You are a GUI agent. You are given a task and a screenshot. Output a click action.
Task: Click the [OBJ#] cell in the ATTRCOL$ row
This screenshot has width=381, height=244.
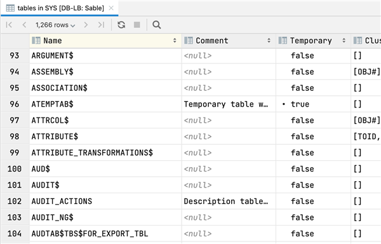pos(366,121)
